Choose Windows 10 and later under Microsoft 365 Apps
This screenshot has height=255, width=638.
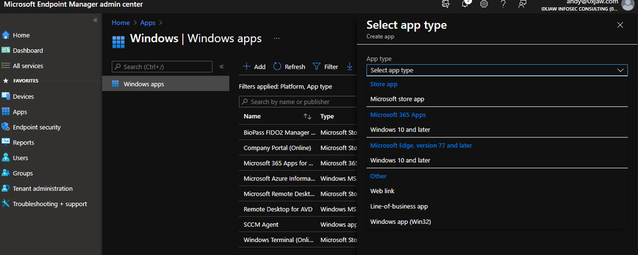tap(400, 129)
